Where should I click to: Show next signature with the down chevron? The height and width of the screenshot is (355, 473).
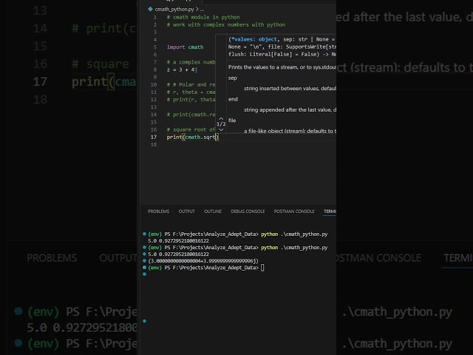click(221, 130)
